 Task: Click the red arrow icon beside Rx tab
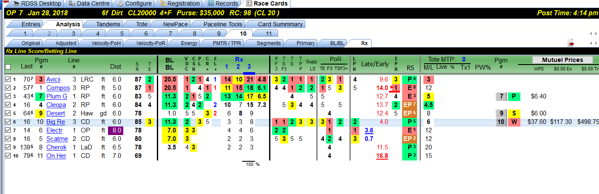[x=572, y=43]
